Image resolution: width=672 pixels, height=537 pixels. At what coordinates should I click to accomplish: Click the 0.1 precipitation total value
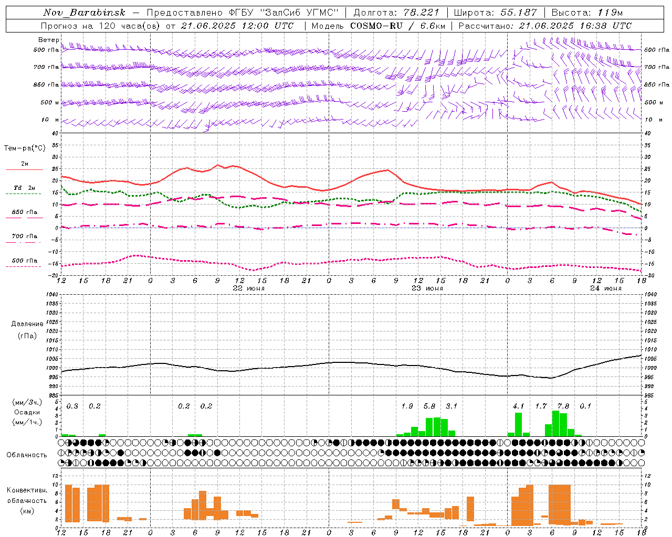pos(585,406)
